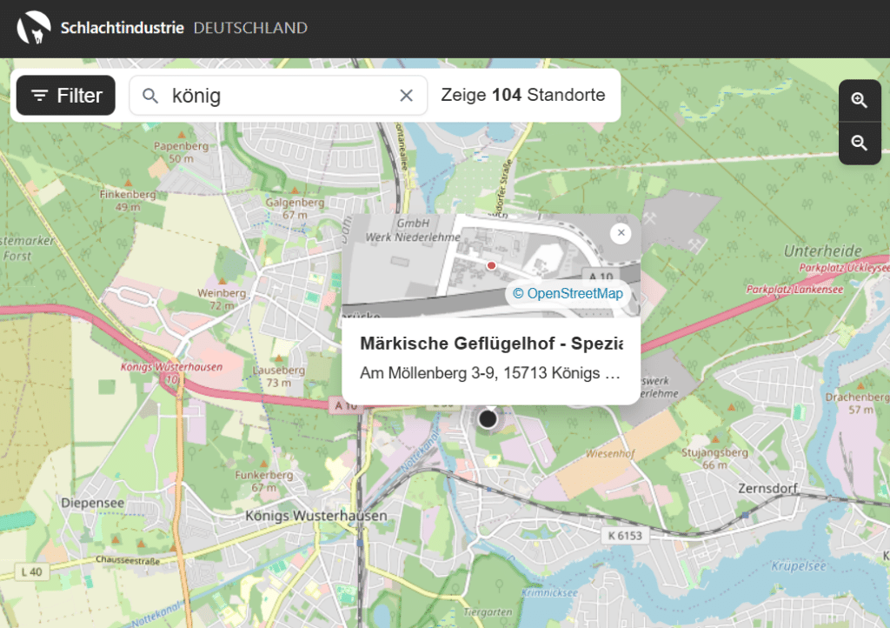This screenshot has width=890, height=628.
Task: Click 'Krüpelsee' lake label
Action: click(x=799, y=566)
